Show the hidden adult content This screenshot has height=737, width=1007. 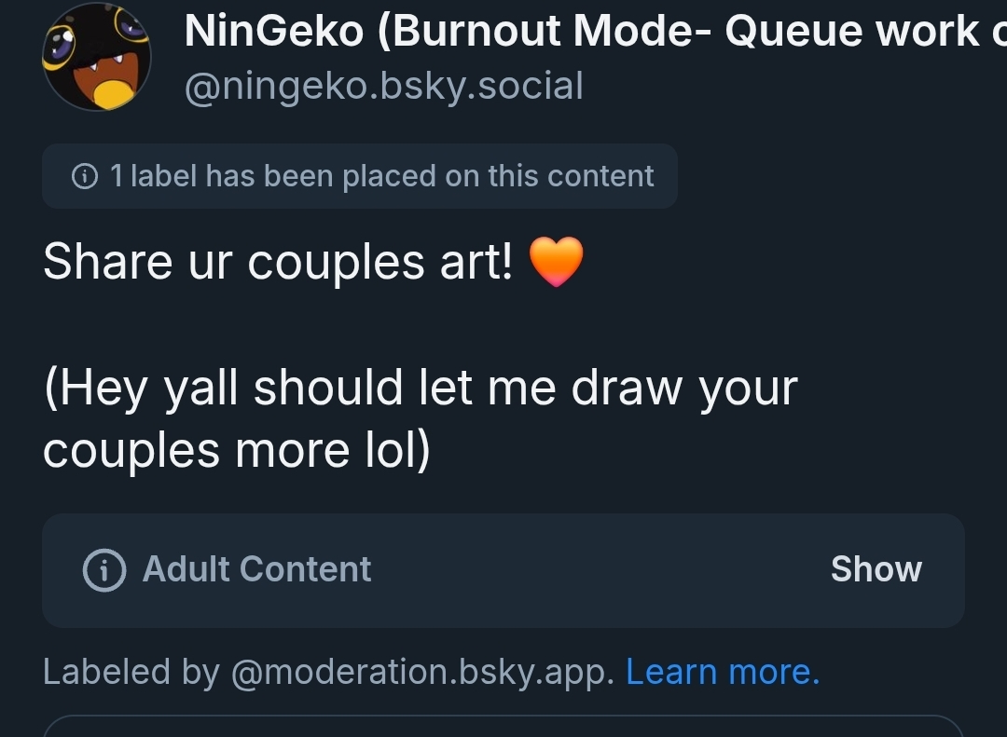coord(876,569)
